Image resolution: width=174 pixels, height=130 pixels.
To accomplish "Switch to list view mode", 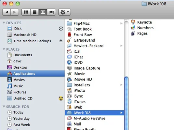I will [x=34, y=12].
